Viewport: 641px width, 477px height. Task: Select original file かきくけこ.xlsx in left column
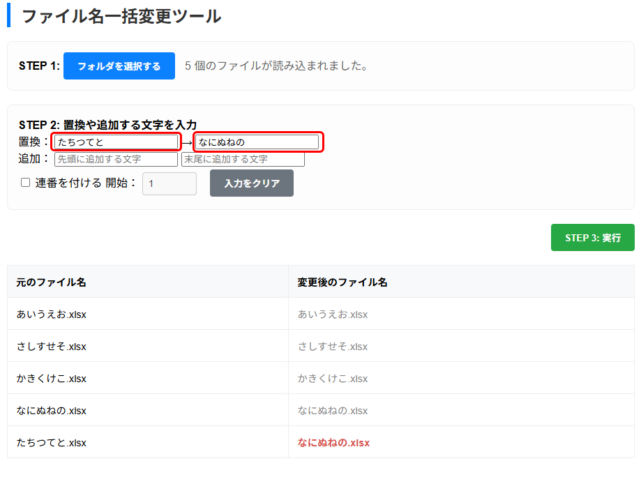(x=52, y=379)
